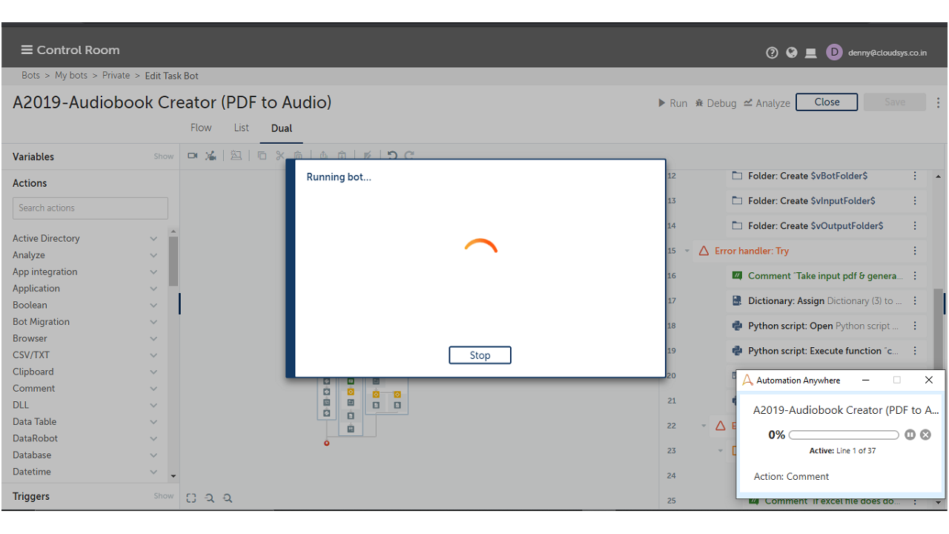Click the globe language icon
949x534 pixels.
pyautogui.click(x=791, y=53)
